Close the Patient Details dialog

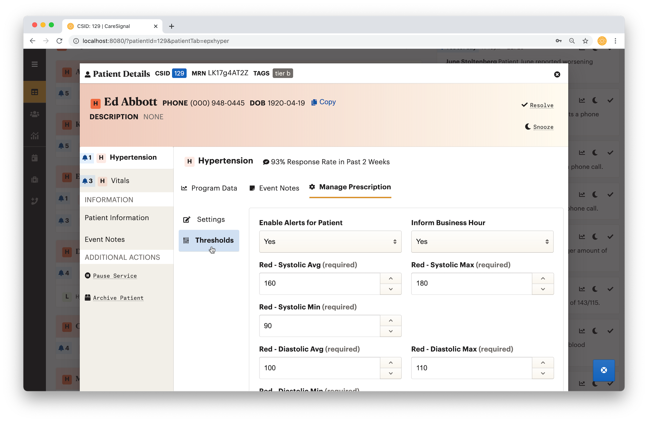coord(557,74)
